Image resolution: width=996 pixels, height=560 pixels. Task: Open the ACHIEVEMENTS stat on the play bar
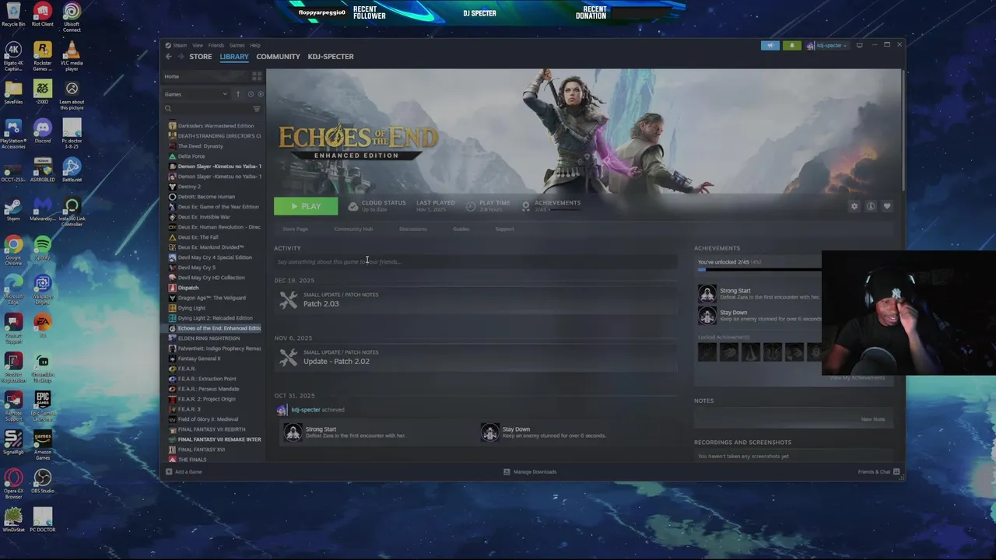pyautogui.click(x=551, y=206)
